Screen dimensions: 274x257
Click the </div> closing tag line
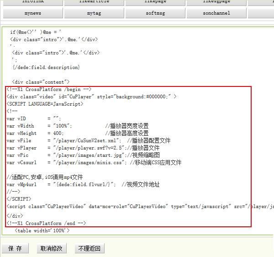(x=15, y=216)
